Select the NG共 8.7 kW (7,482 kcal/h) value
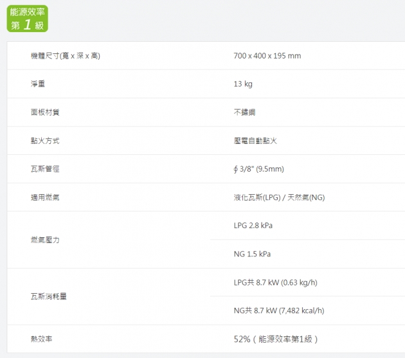Viewport: 405px width, 358px height. pyautogui.click(x=278, y=310)
